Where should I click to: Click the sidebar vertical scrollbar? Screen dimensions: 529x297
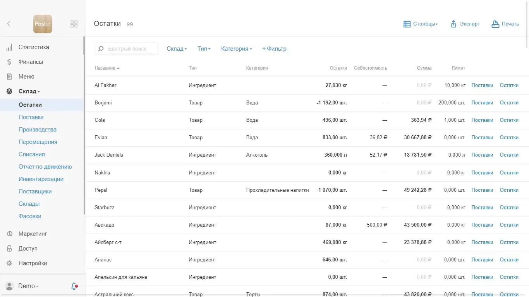[x=84, y=126]
